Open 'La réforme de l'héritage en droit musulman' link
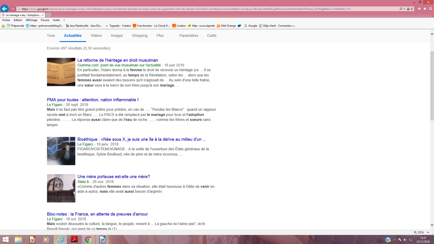 coord(118,60)
